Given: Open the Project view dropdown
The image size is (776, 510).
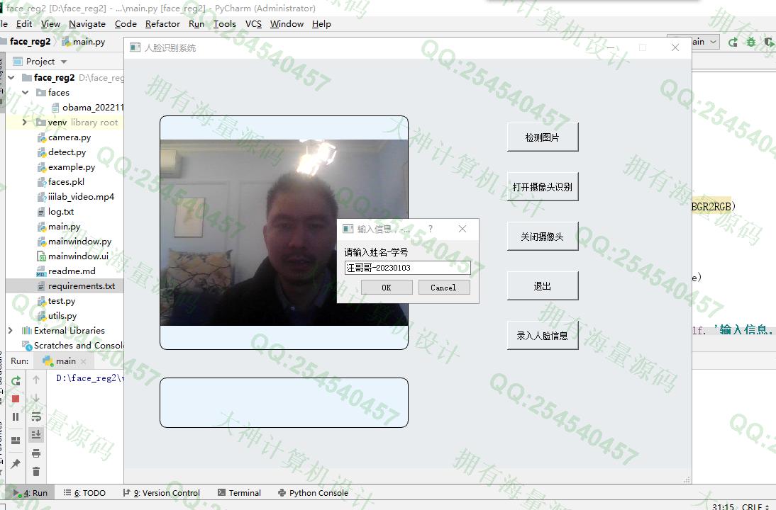Looking at the screenshot, I should (x=64, y=62).
